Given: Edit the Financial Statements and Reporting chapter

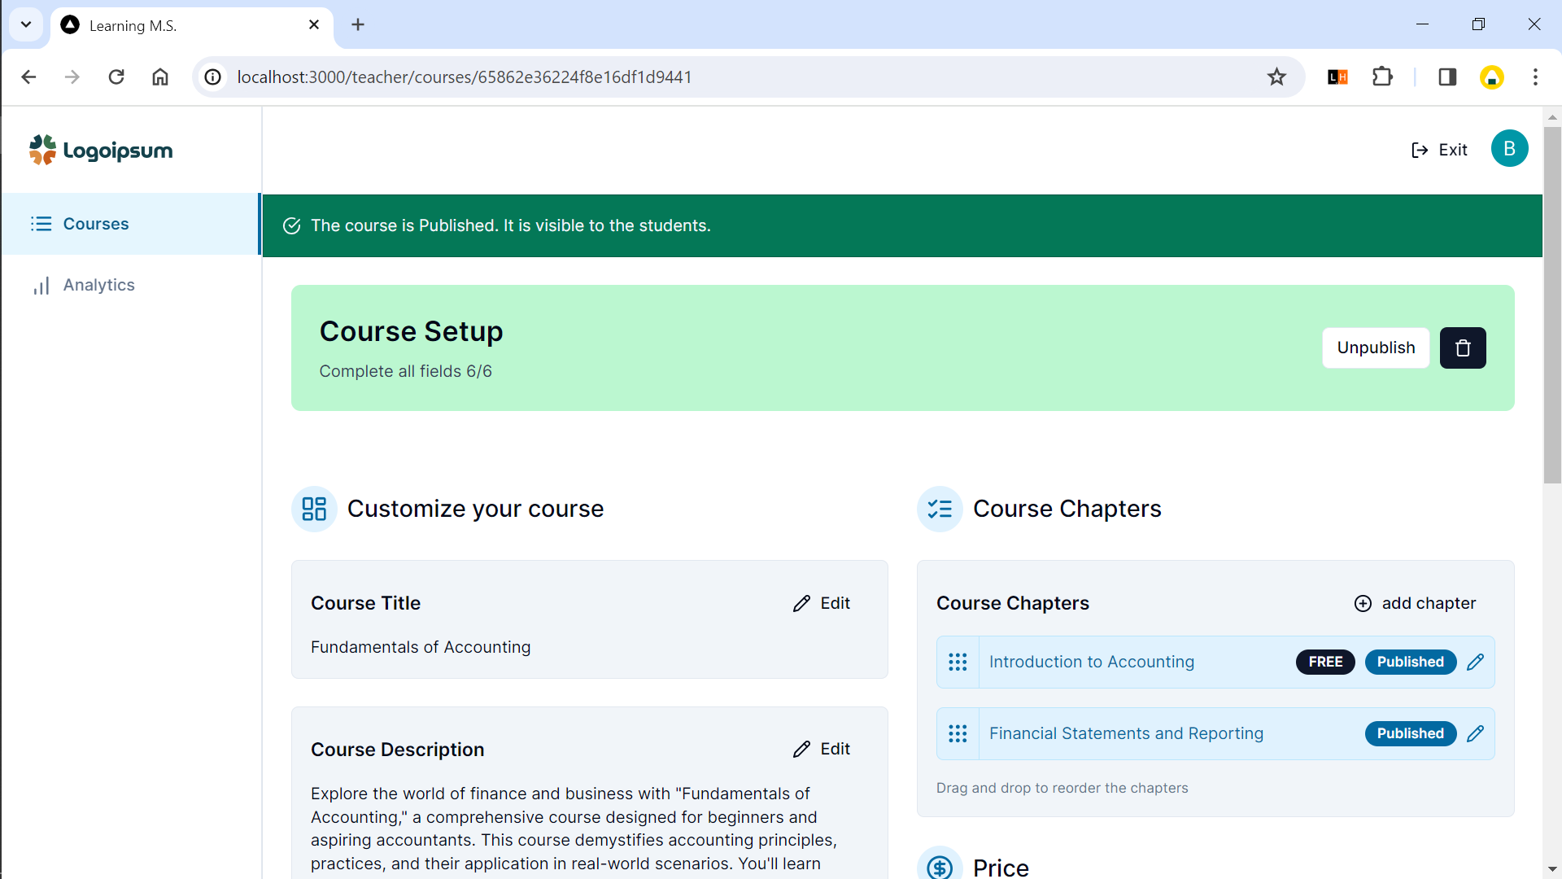Looking at the screenshot, I should click(1475, 733).
